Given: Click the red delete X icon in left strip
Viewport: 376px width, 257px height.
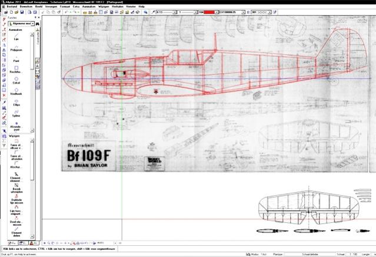Looking at the screenshot, I should (x=4, y=95).
